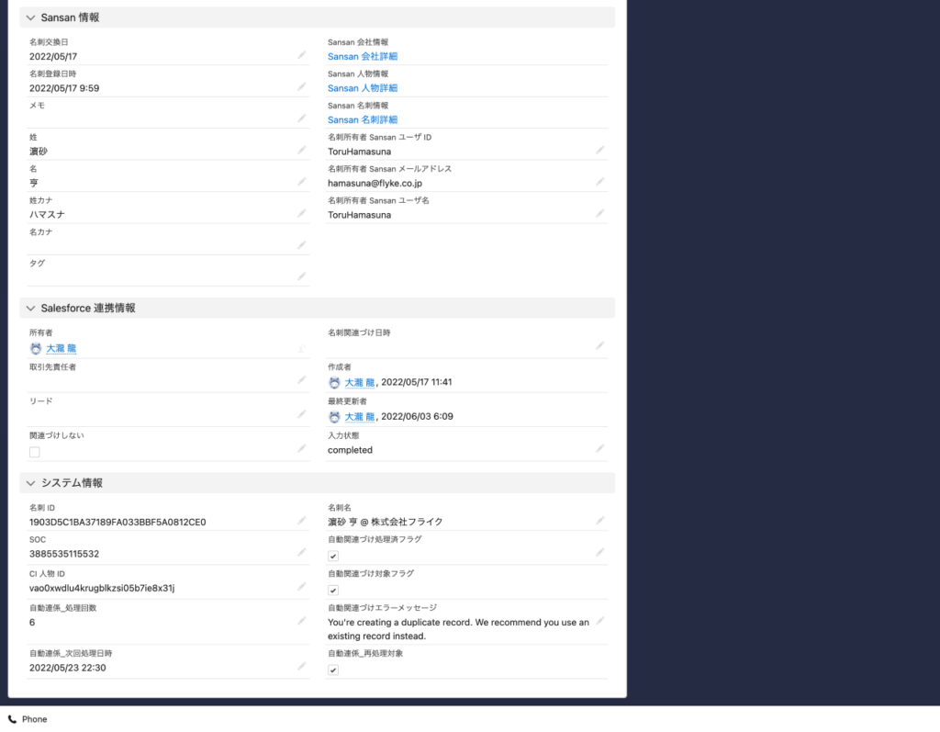Click avatar icon in 最終更新者 row
The image size is (940, 732).
coord(334,417)
